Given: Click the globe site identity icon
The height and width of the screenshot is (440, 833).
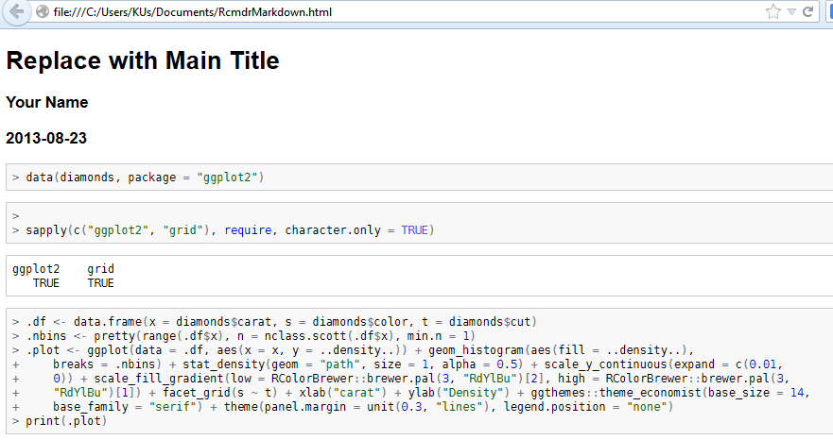Looking at the screenshot, I should pos(42,12).
